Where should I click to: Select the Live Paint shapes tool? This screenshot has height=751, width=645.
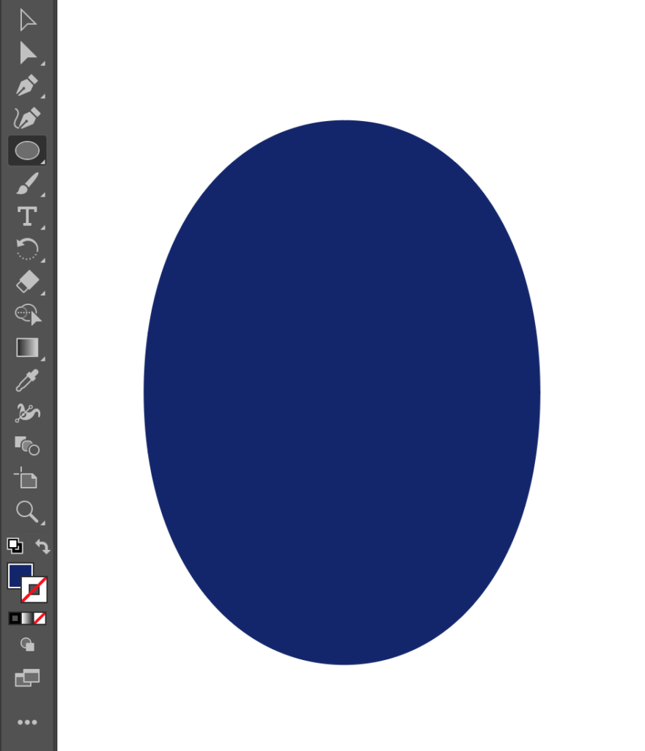(27, 445)
